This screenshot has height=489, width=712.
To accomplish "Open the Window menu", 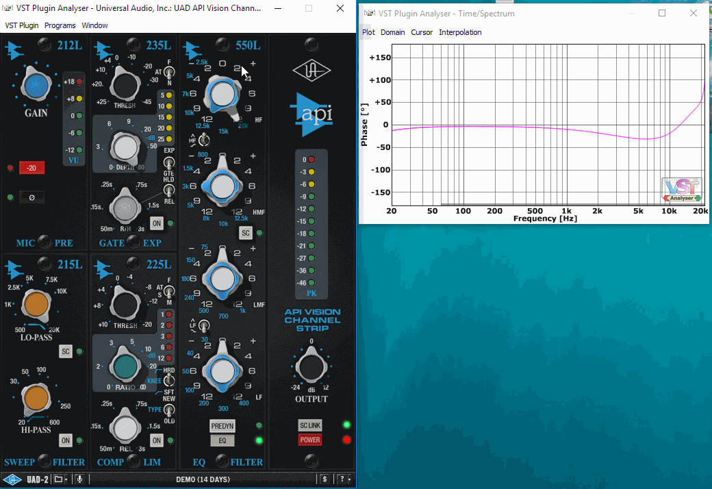I will tap(94, 25).
